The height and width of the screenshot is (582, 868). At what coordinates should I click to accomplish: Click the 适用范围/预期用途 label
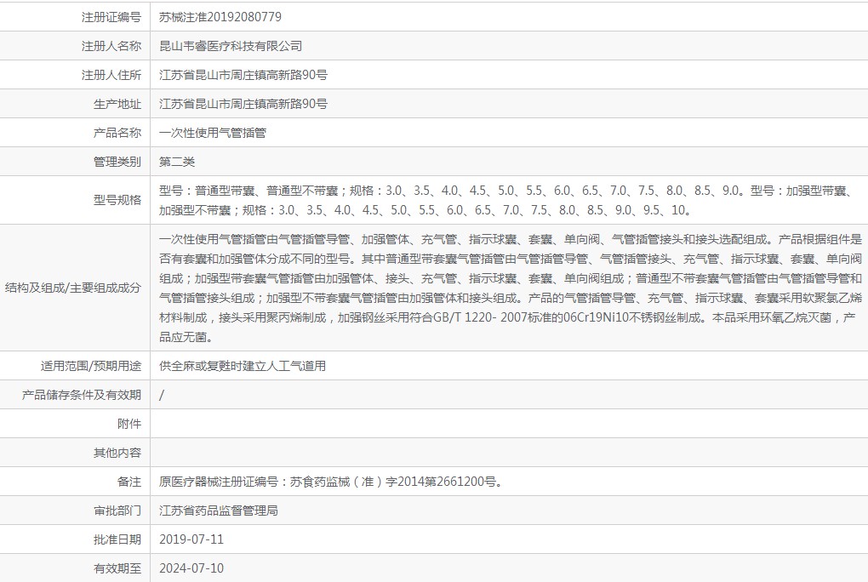tap(91, 366)
